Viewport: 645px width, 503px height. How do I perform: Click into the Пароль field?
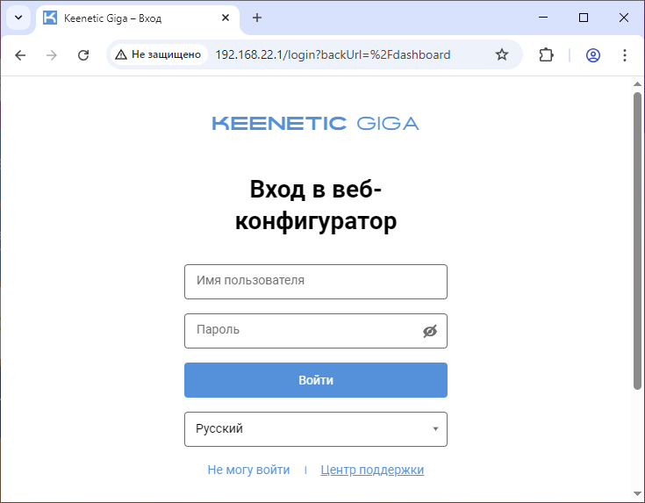tap(303, 331)
